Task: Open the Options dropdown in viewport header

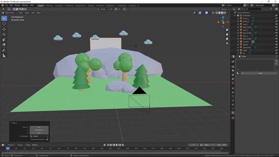Action: tap(225, 9)
